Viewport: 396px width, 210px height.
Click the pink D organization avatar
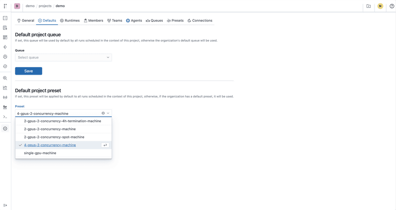point(17,6)
